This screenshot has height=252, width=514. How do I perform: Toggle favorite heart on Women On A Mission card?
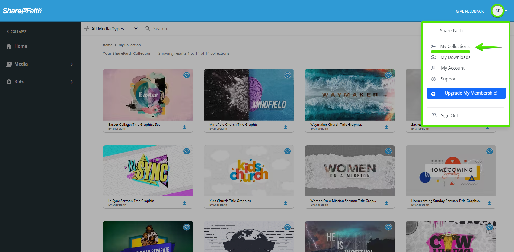click(x=388, y=151)
